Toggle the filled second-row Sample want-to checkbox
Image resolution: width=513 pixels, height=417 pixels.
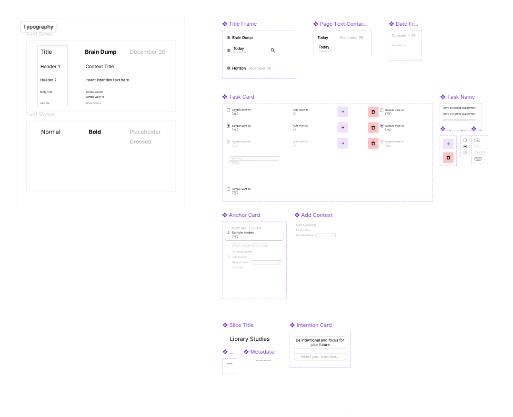[229, 126]
